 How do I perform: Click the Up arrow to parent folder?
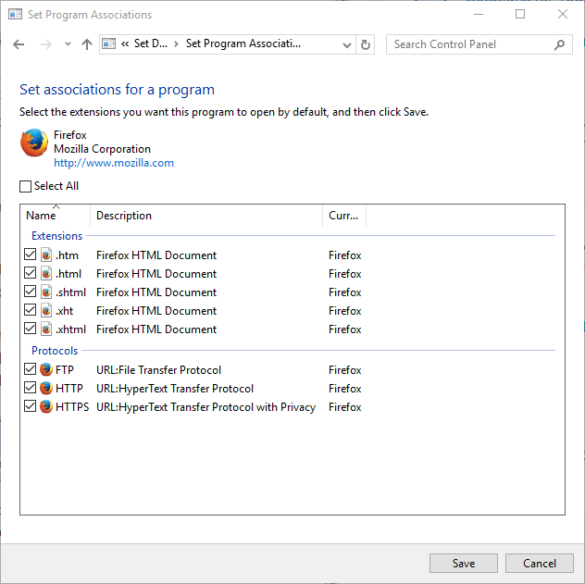87,44
